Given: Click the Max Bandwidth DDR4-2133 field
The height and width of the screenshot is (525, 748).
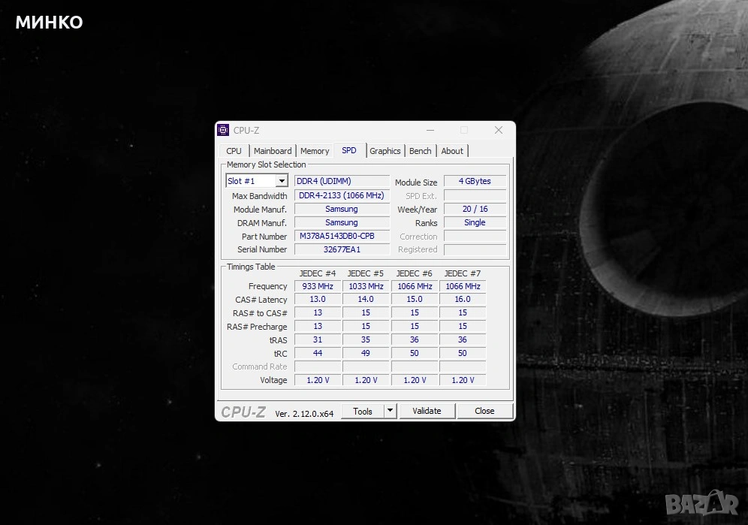Looking at the screenshot, I should 342,195.
